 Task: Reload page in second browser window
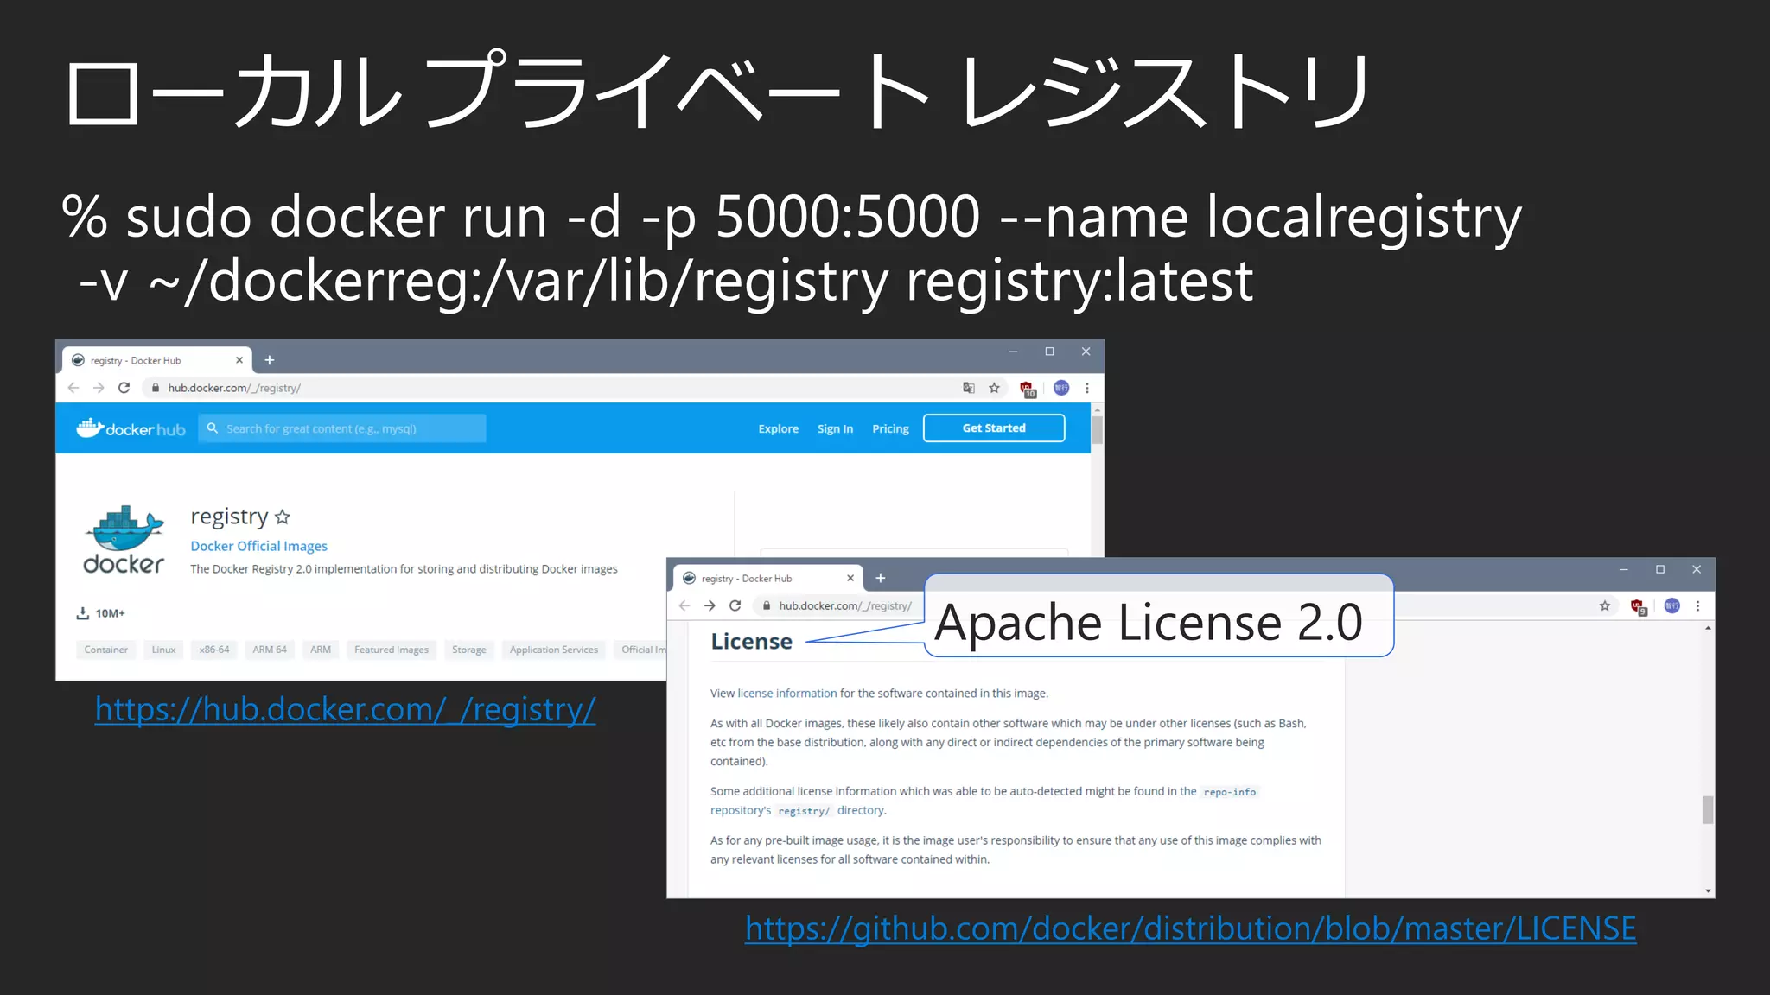tap(735, 605)
